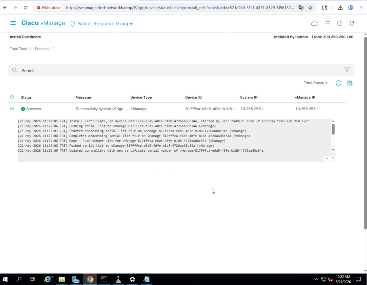Click the 'Initiated By: admin' text
Viewport: 367px width, 285px height.
291,37
